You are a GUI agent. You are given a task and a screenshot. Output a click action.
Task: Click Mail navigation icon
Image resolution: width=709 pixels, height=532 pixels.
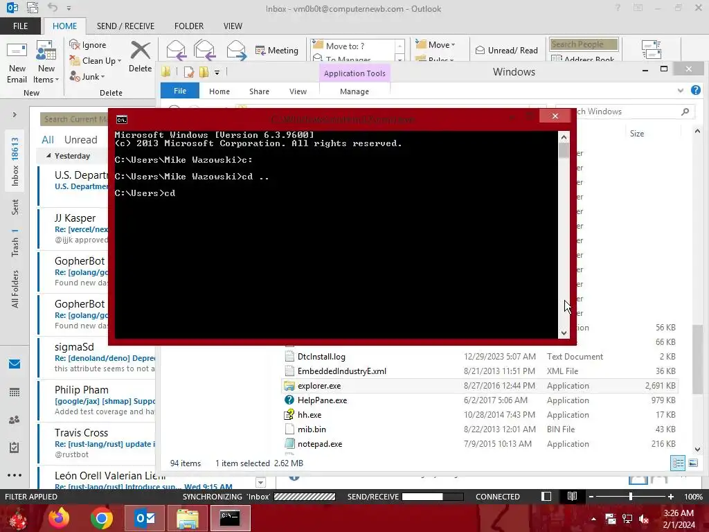pos(15,364)
